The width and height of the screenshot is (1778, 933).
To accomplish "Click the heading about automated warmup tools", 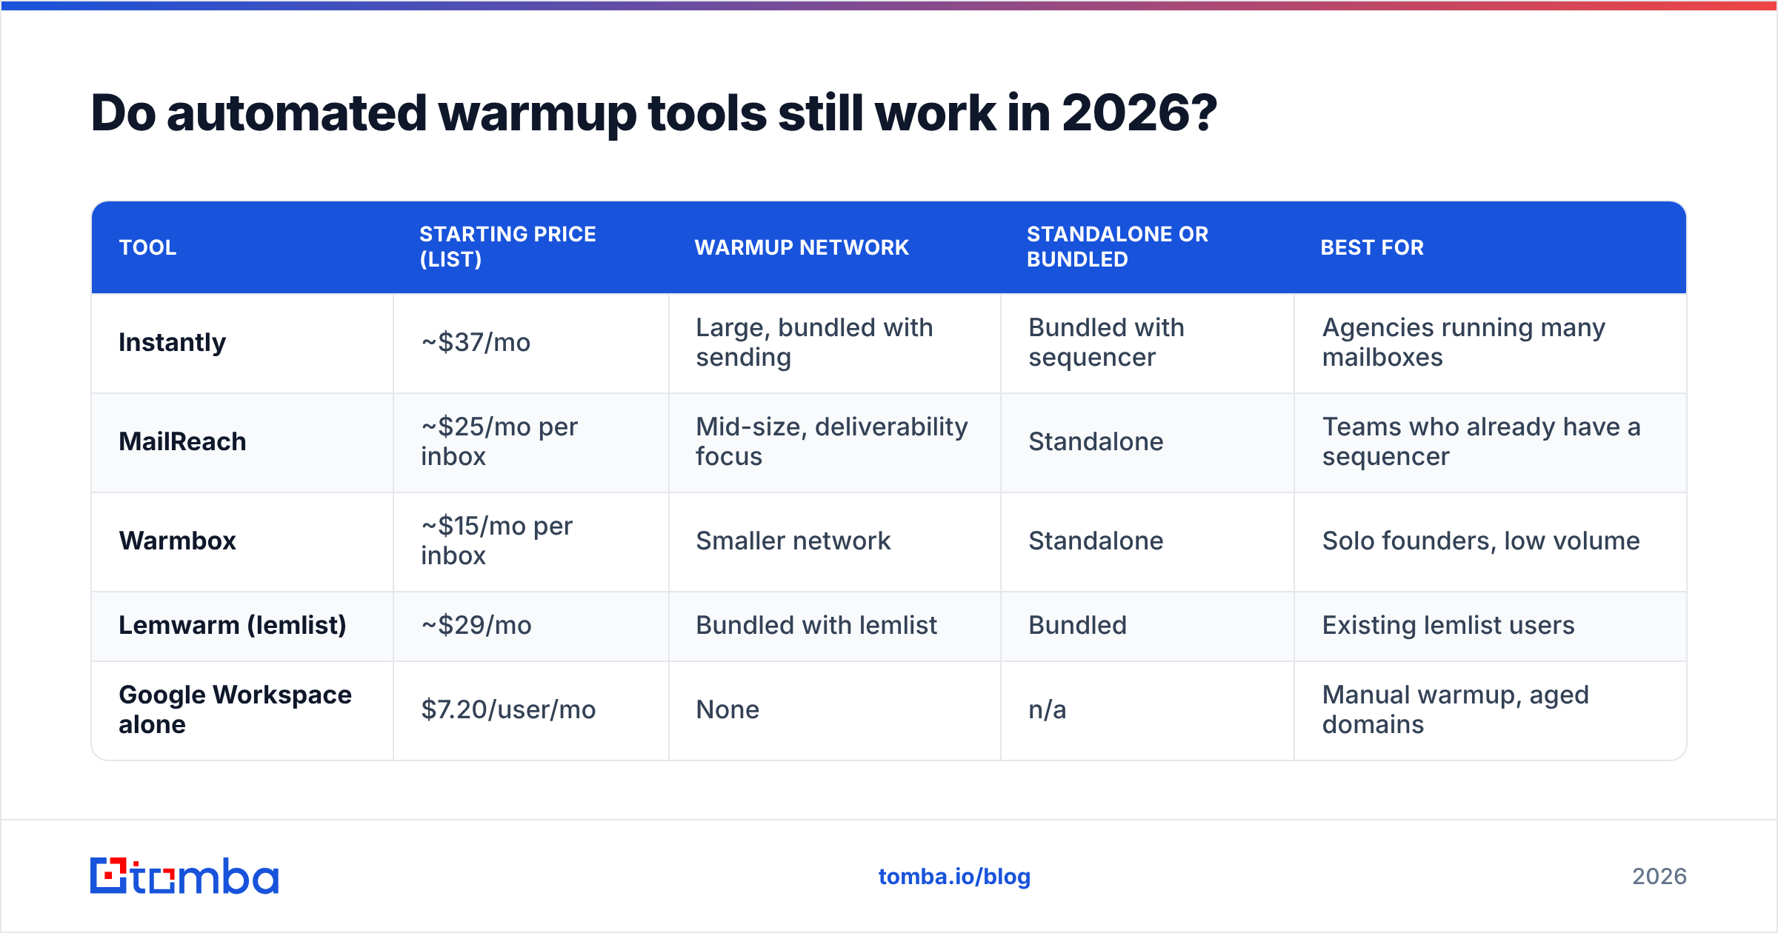I will tap(654, 113).
